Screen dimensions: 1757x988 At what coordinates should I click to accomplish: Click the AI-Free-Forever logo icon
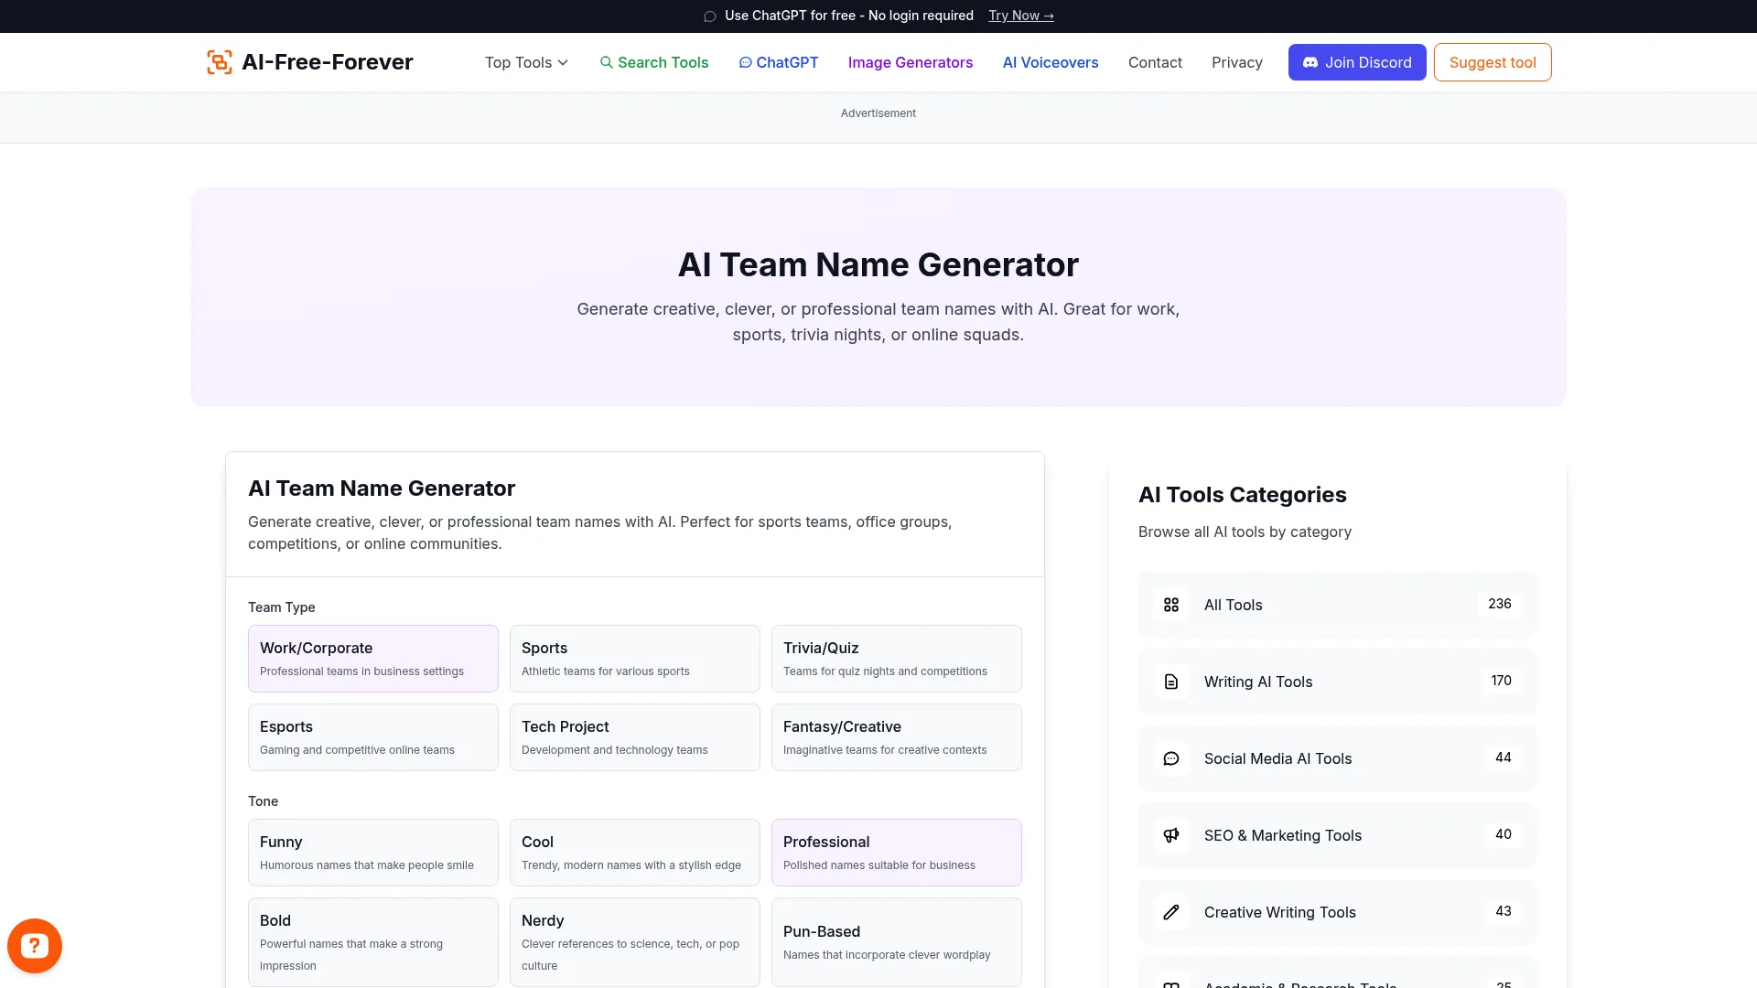pyautogui.click(x=219, y=61)
